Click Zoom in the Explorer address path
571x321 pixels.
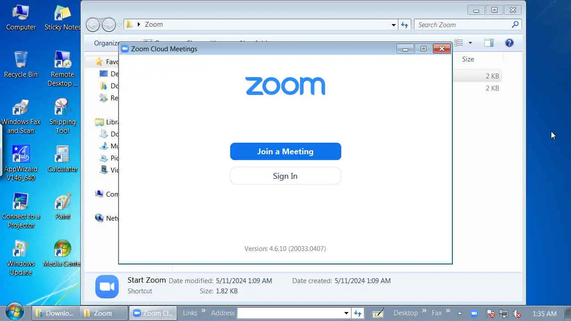(154, 25)
